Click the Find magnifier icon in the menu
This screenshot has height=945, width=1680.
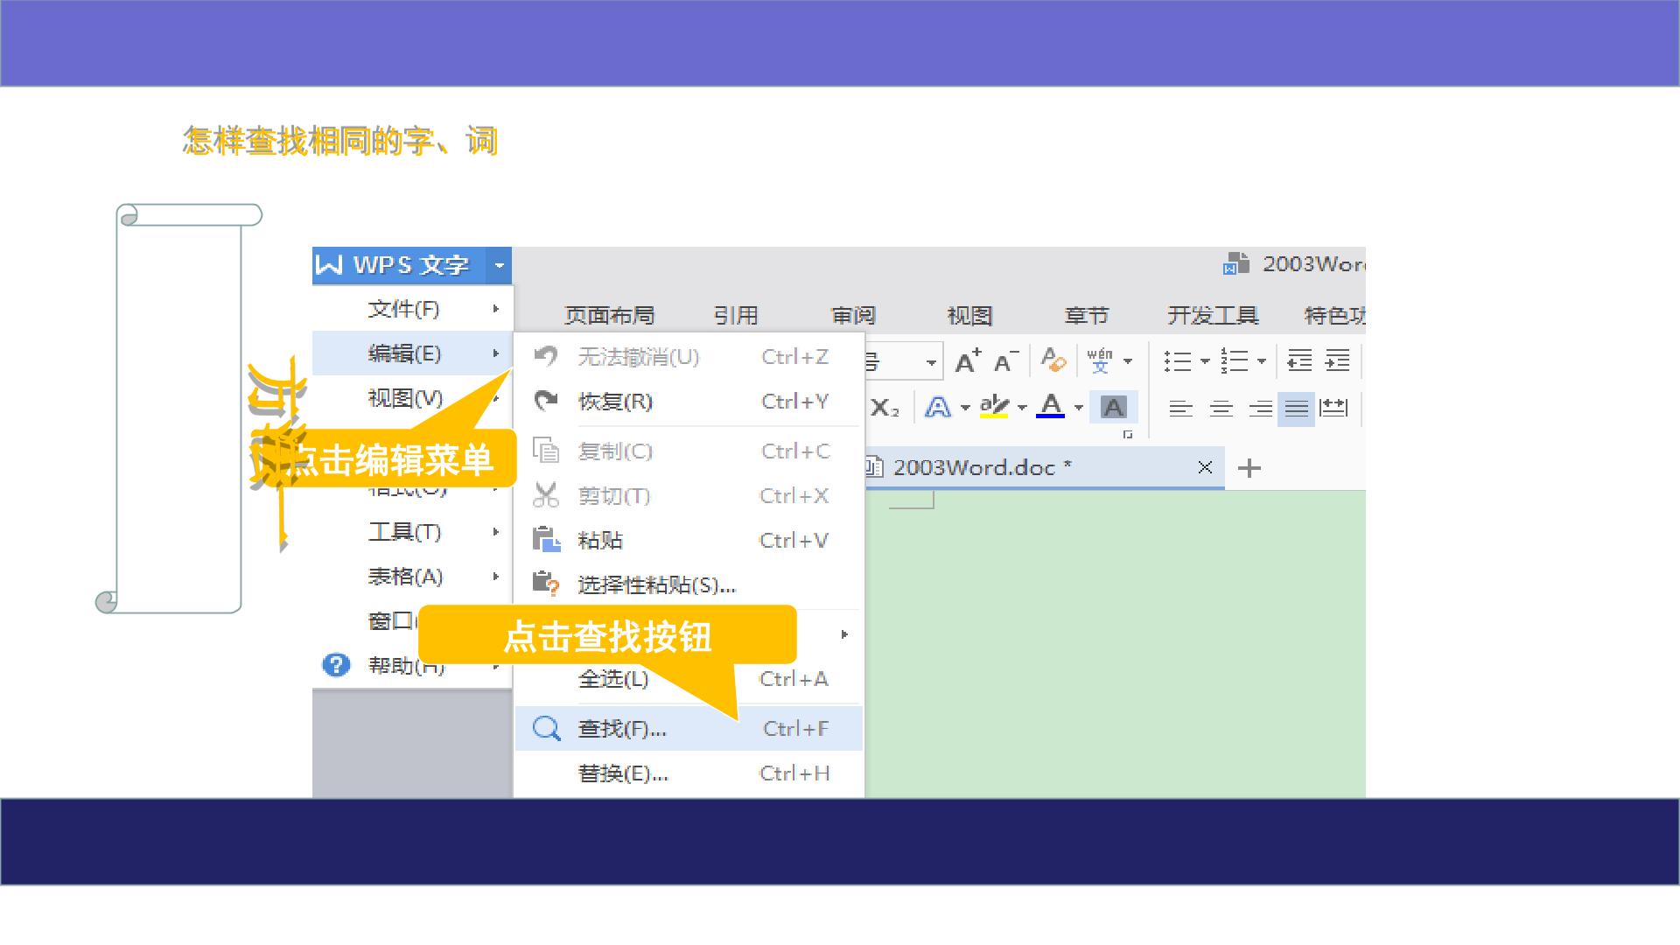click(x=547, y=728)
